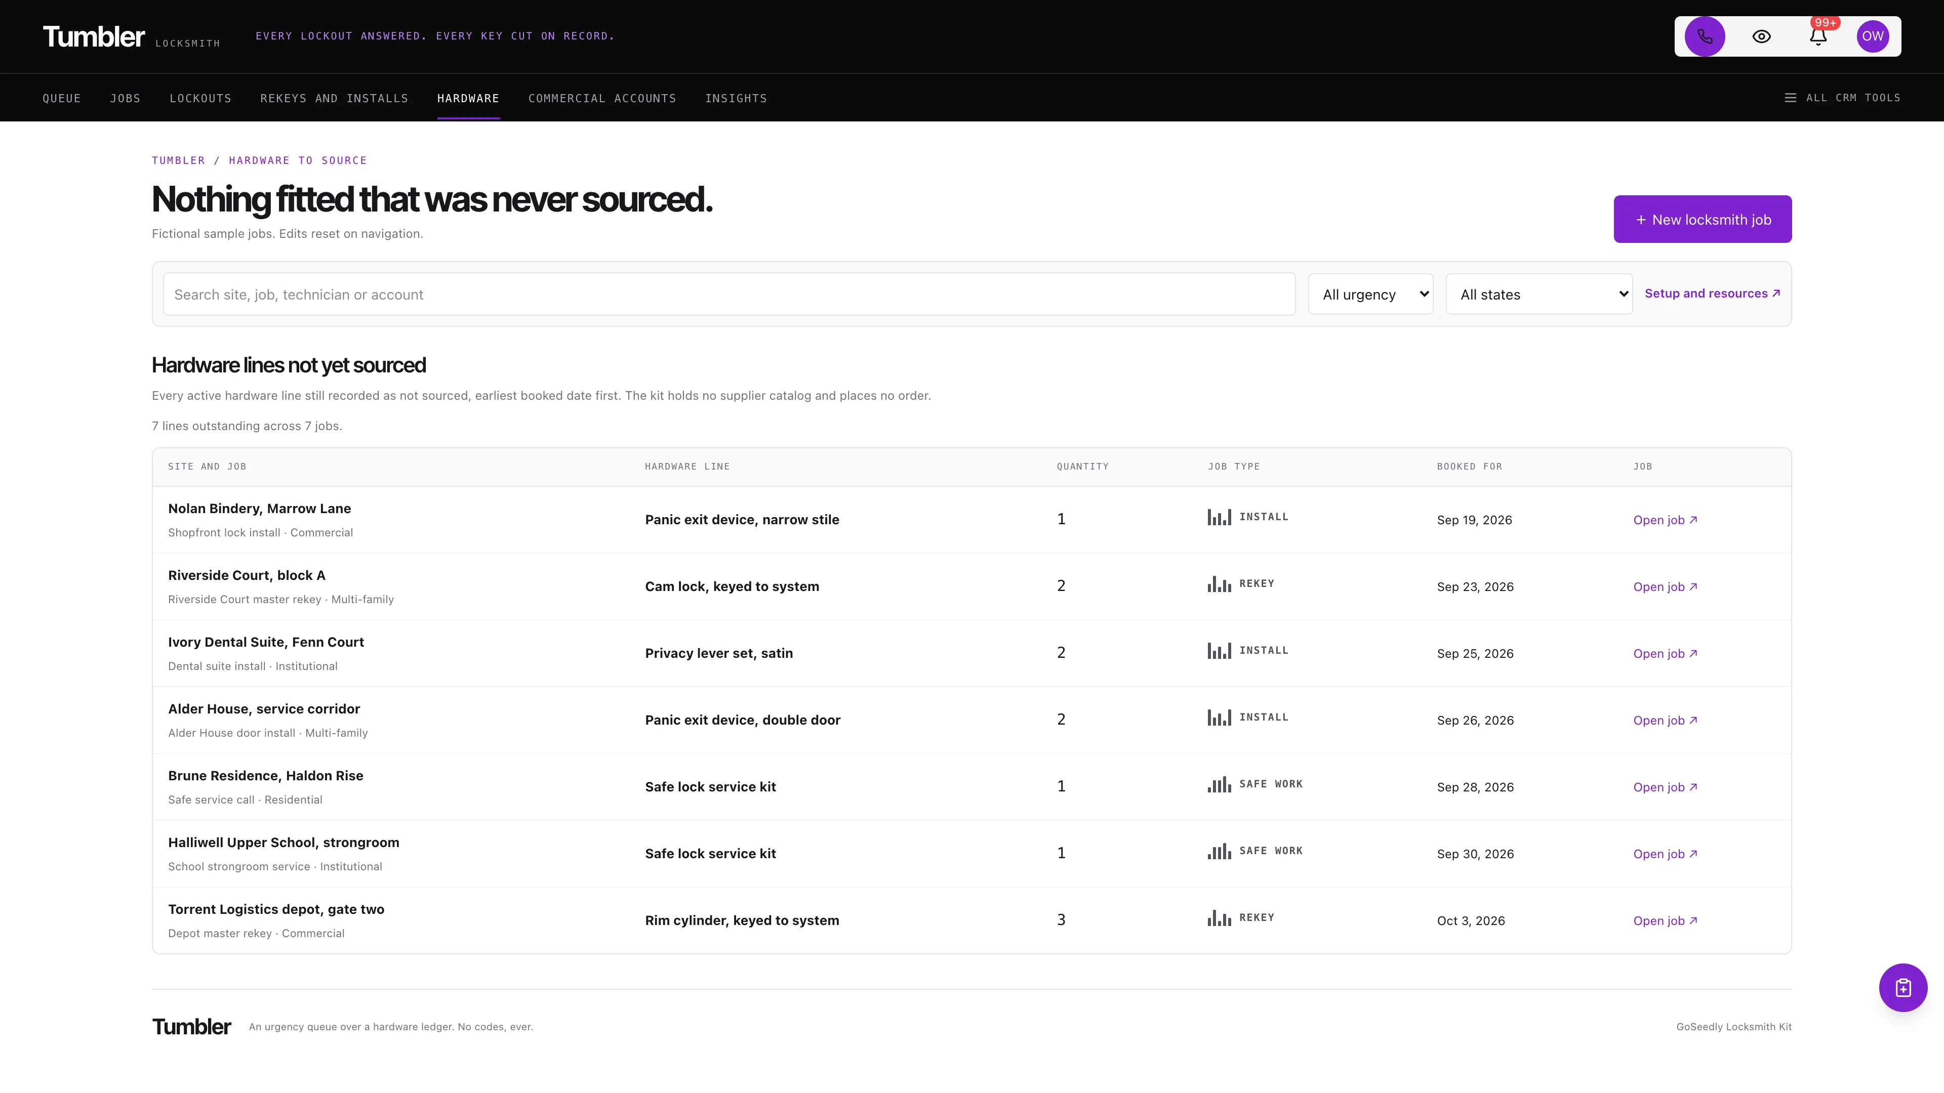
Task: Open the Commercial Accounts tab
Action: coord(602,98)
